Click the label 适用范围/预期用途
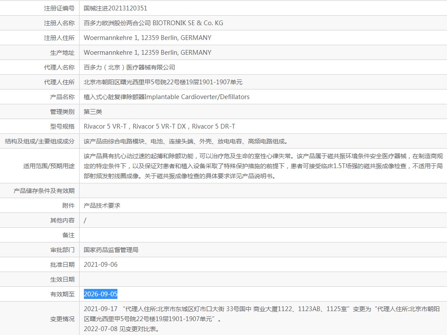 click(x=49, y=166)
